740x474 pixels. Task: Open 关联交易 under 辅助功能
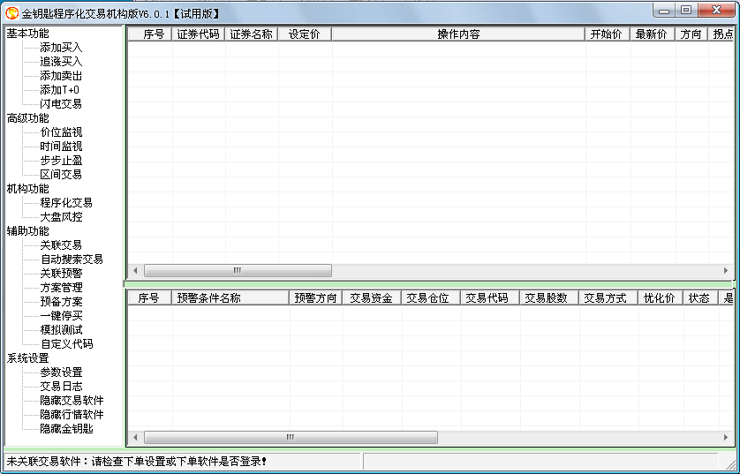61,245
